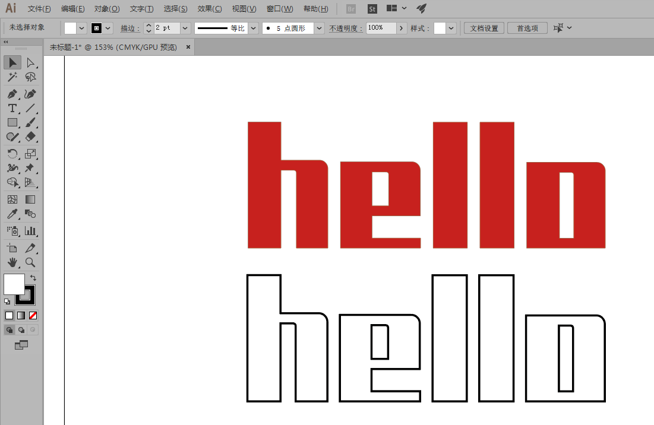654x425 pixels.
Task: Select the Width tool
Action: point(12,168)
